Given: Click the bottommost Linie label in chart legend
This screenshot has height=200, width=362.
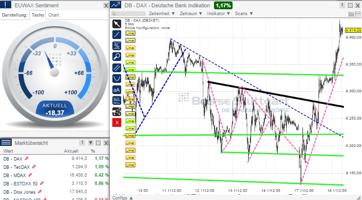Looking at the screenshot, I should click(x=130, y=165).
